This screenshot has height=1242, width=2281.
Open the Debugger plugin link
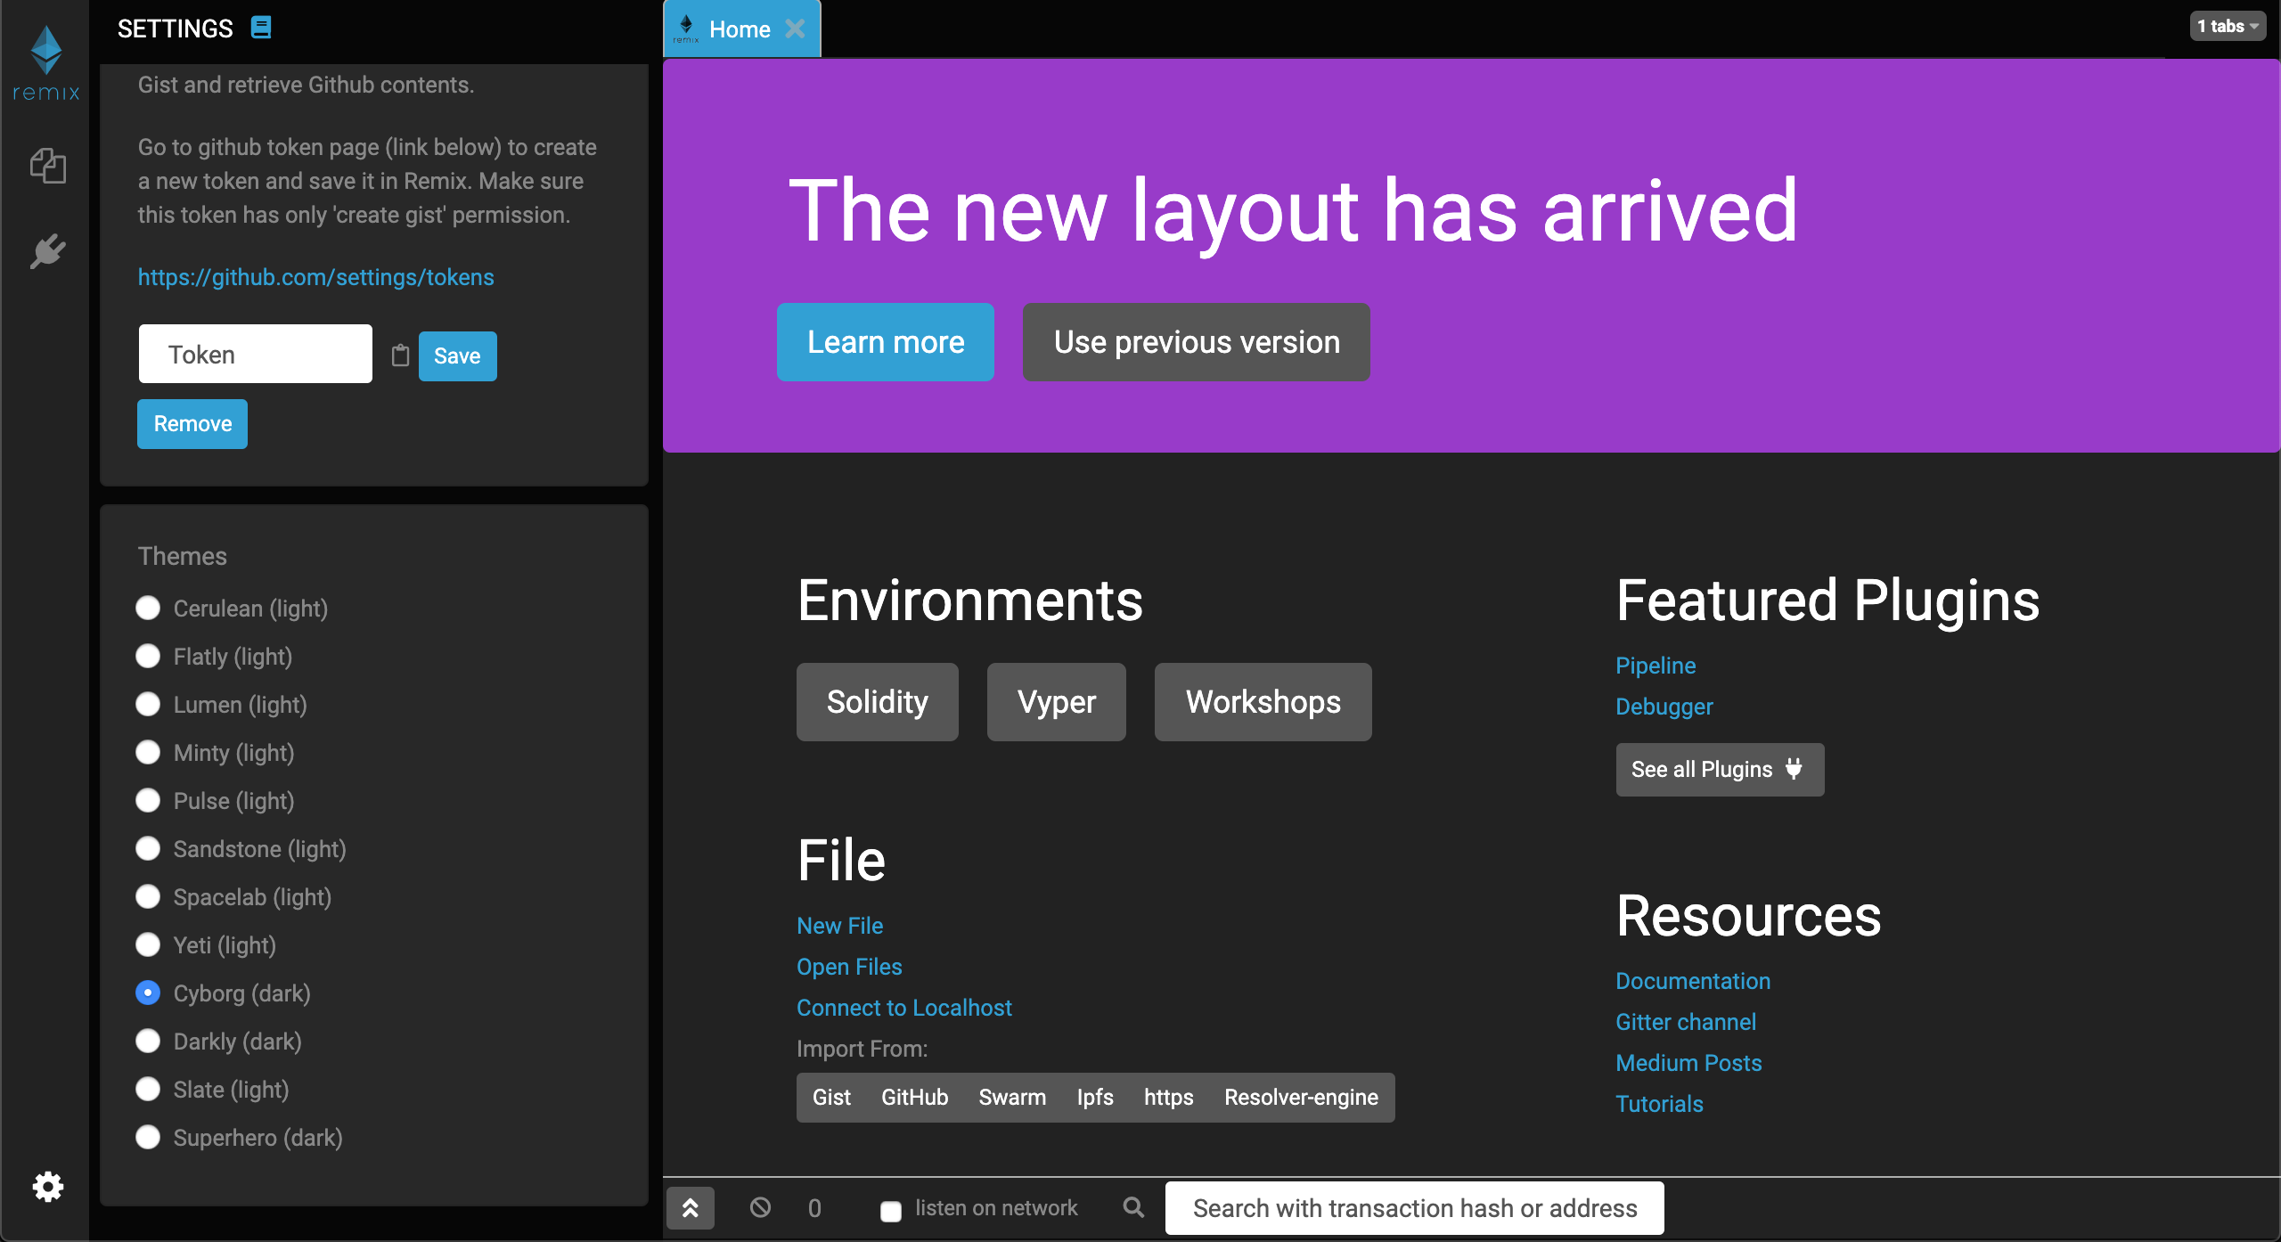pos(1664,707)
